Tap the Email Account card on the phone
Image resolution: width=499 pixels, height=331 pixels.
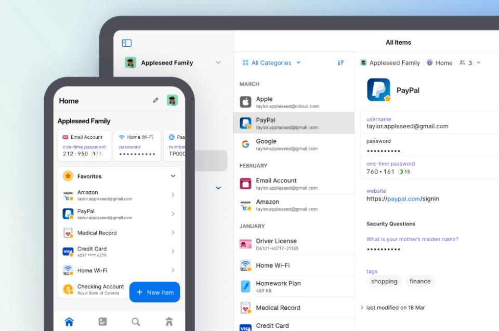click(84, 146)
